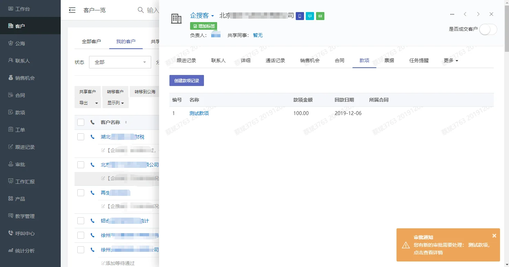
Task: Open 教学管理 in the sidebar
Action: (30, 216)
